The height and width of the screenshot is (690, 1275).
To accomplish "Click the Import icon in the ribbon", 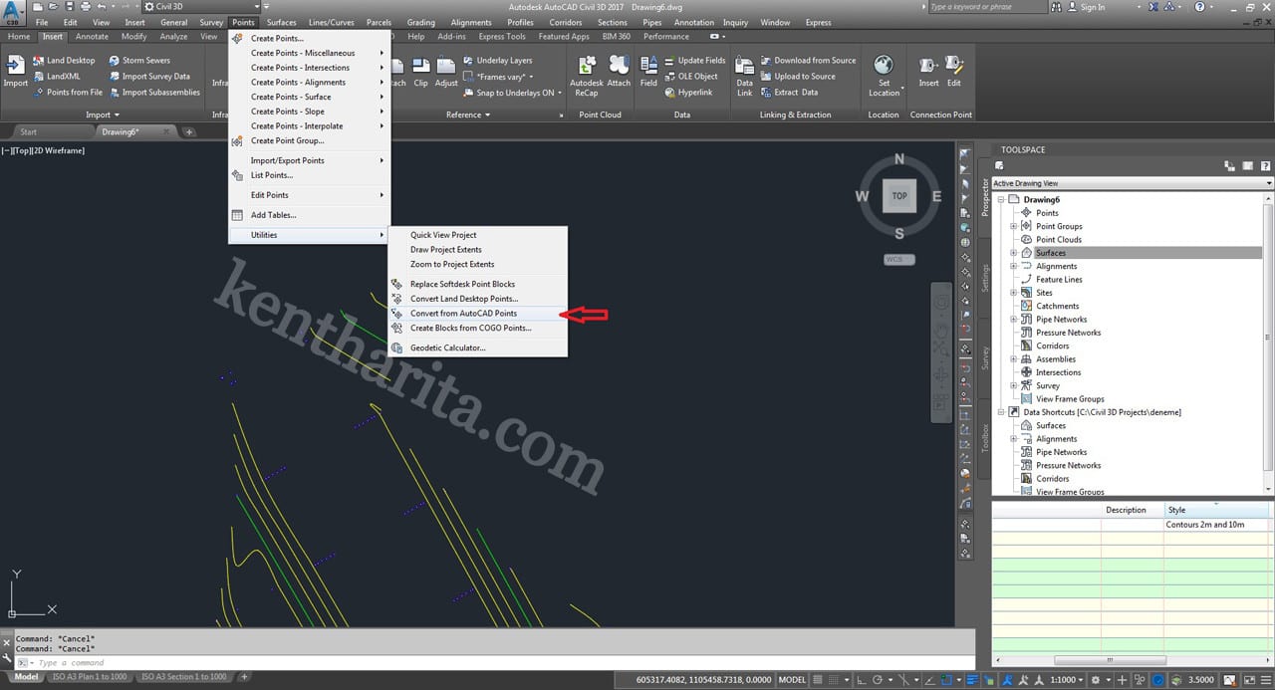I will 15,70.
